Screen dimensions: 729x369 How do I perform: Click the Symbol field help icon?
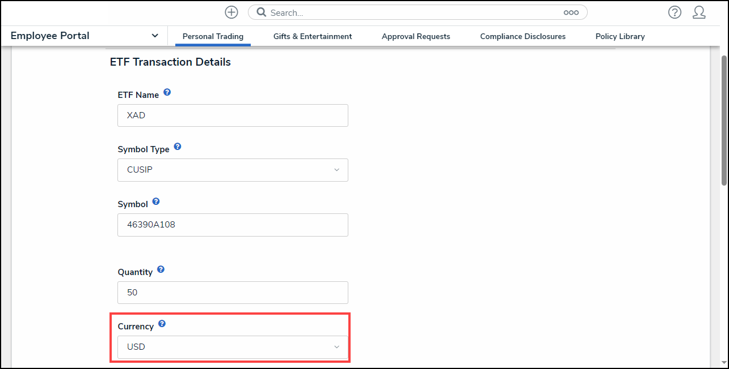(x=156, y=201)
